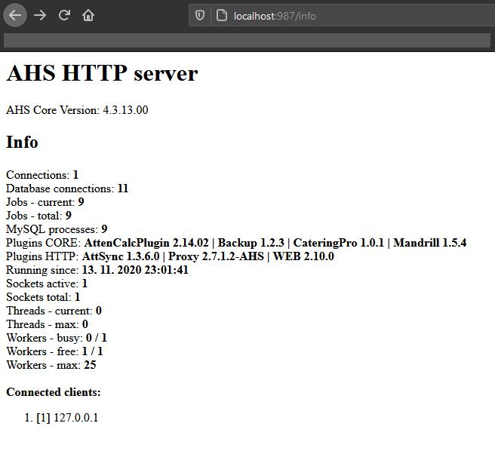Click the Mandrill 1.5.4 plugin entry
The image size is (495, 460).
429,243
